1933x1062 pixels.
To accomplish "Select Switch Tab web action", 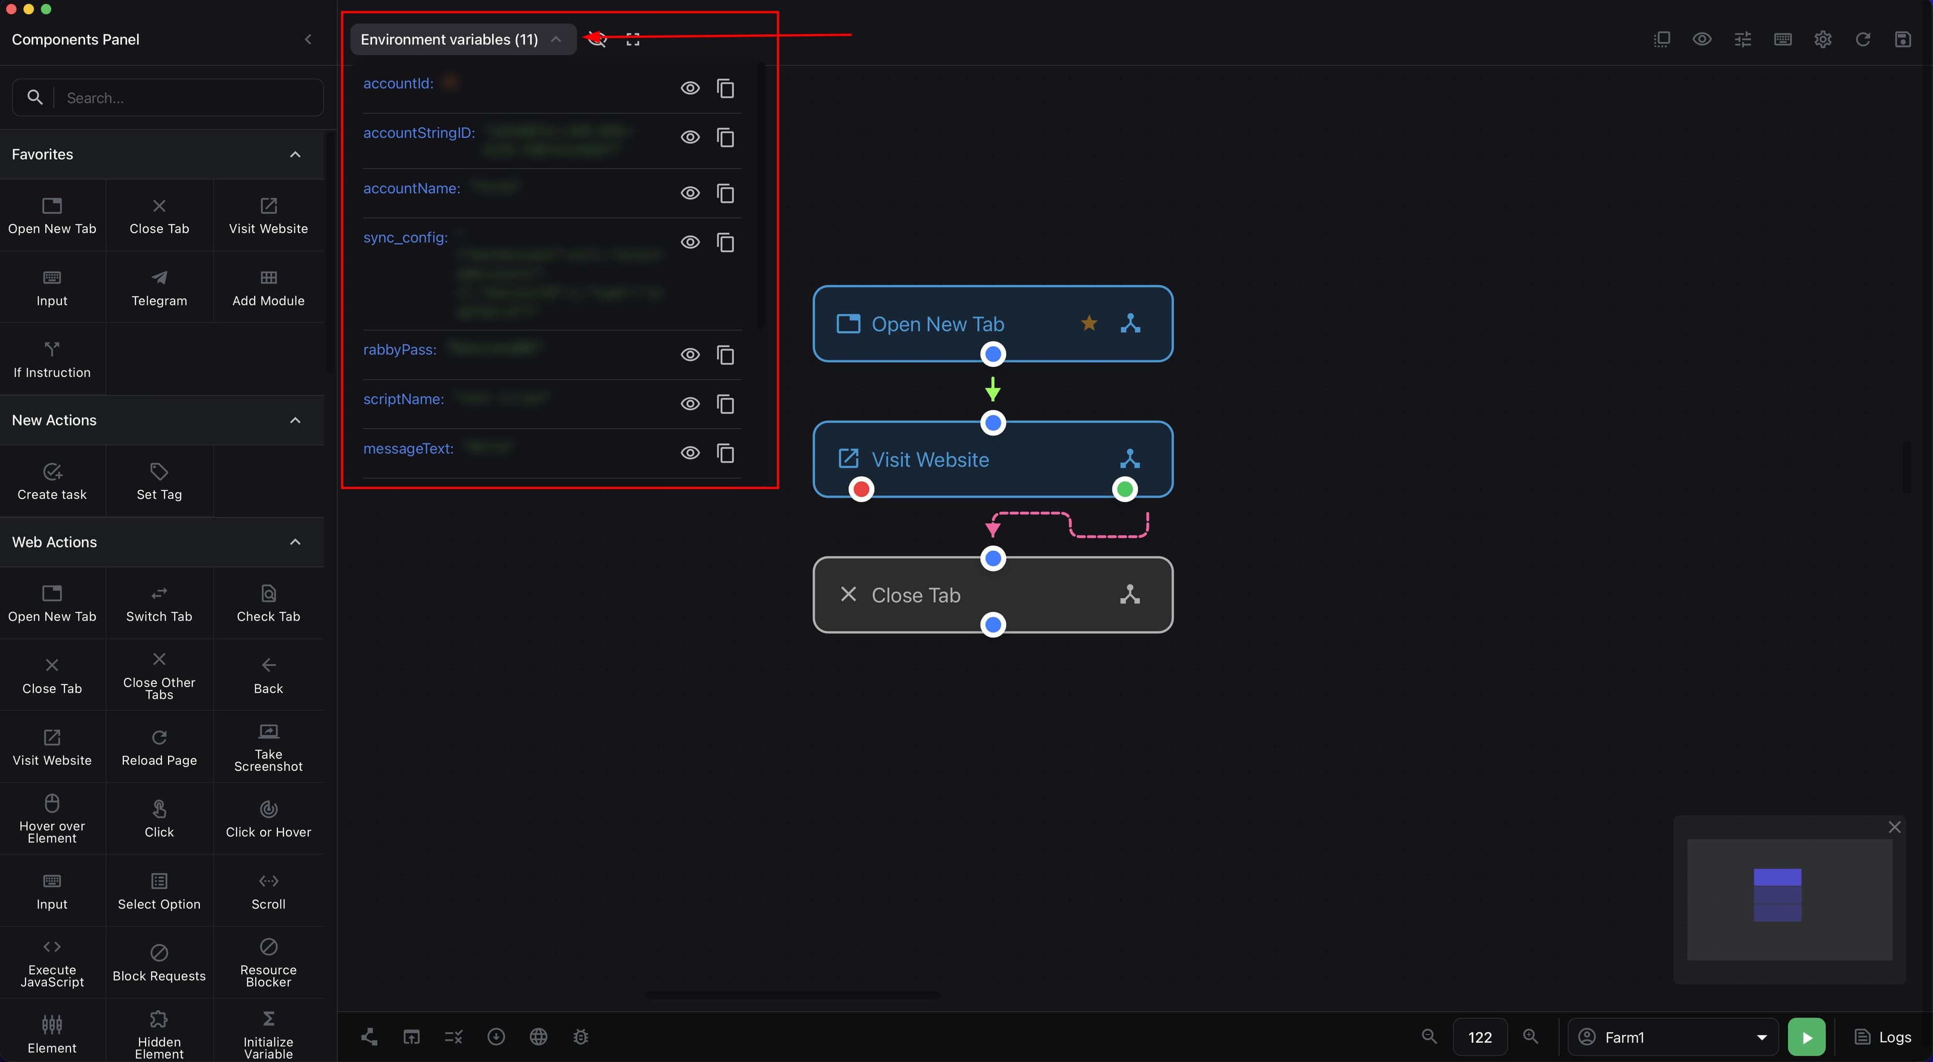I will click(x=159, y=603).
